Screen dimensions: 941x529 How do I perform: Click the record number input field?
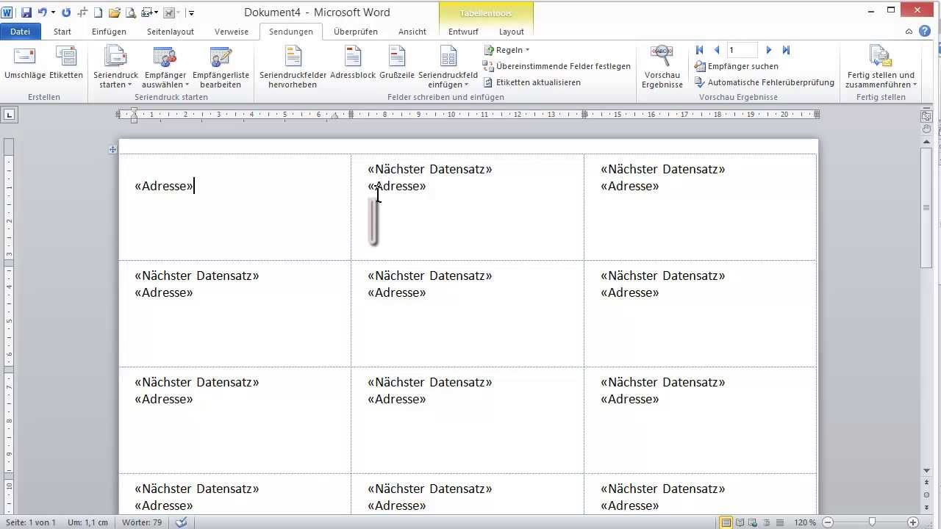coord(742,49)
